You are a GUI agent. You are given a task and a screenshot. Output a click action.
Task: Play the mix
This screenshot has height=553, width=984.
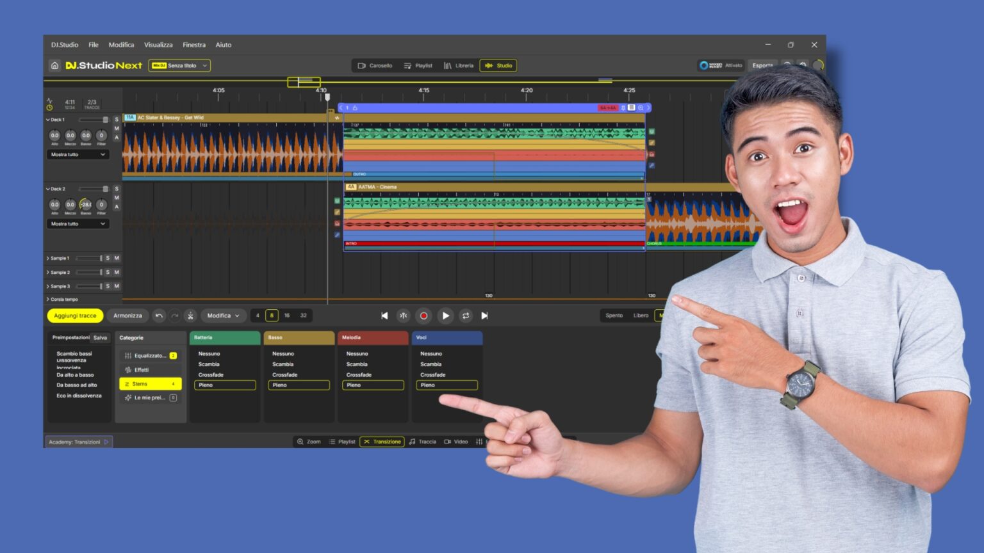pyautogui.click(x=445, y=316)
